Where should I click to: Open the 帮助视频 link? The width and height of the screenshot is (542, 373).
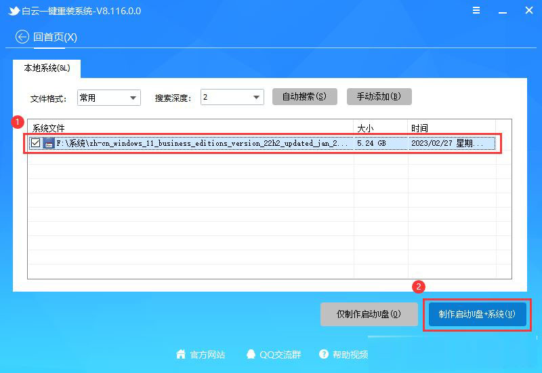350,355
